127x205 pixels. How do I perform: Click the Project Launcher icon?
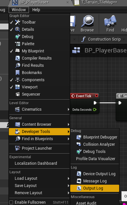click(x=18, y=148)
